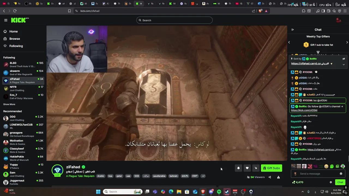
Task: Show hidden system tray icons chevron
Action: click(302, 192)
